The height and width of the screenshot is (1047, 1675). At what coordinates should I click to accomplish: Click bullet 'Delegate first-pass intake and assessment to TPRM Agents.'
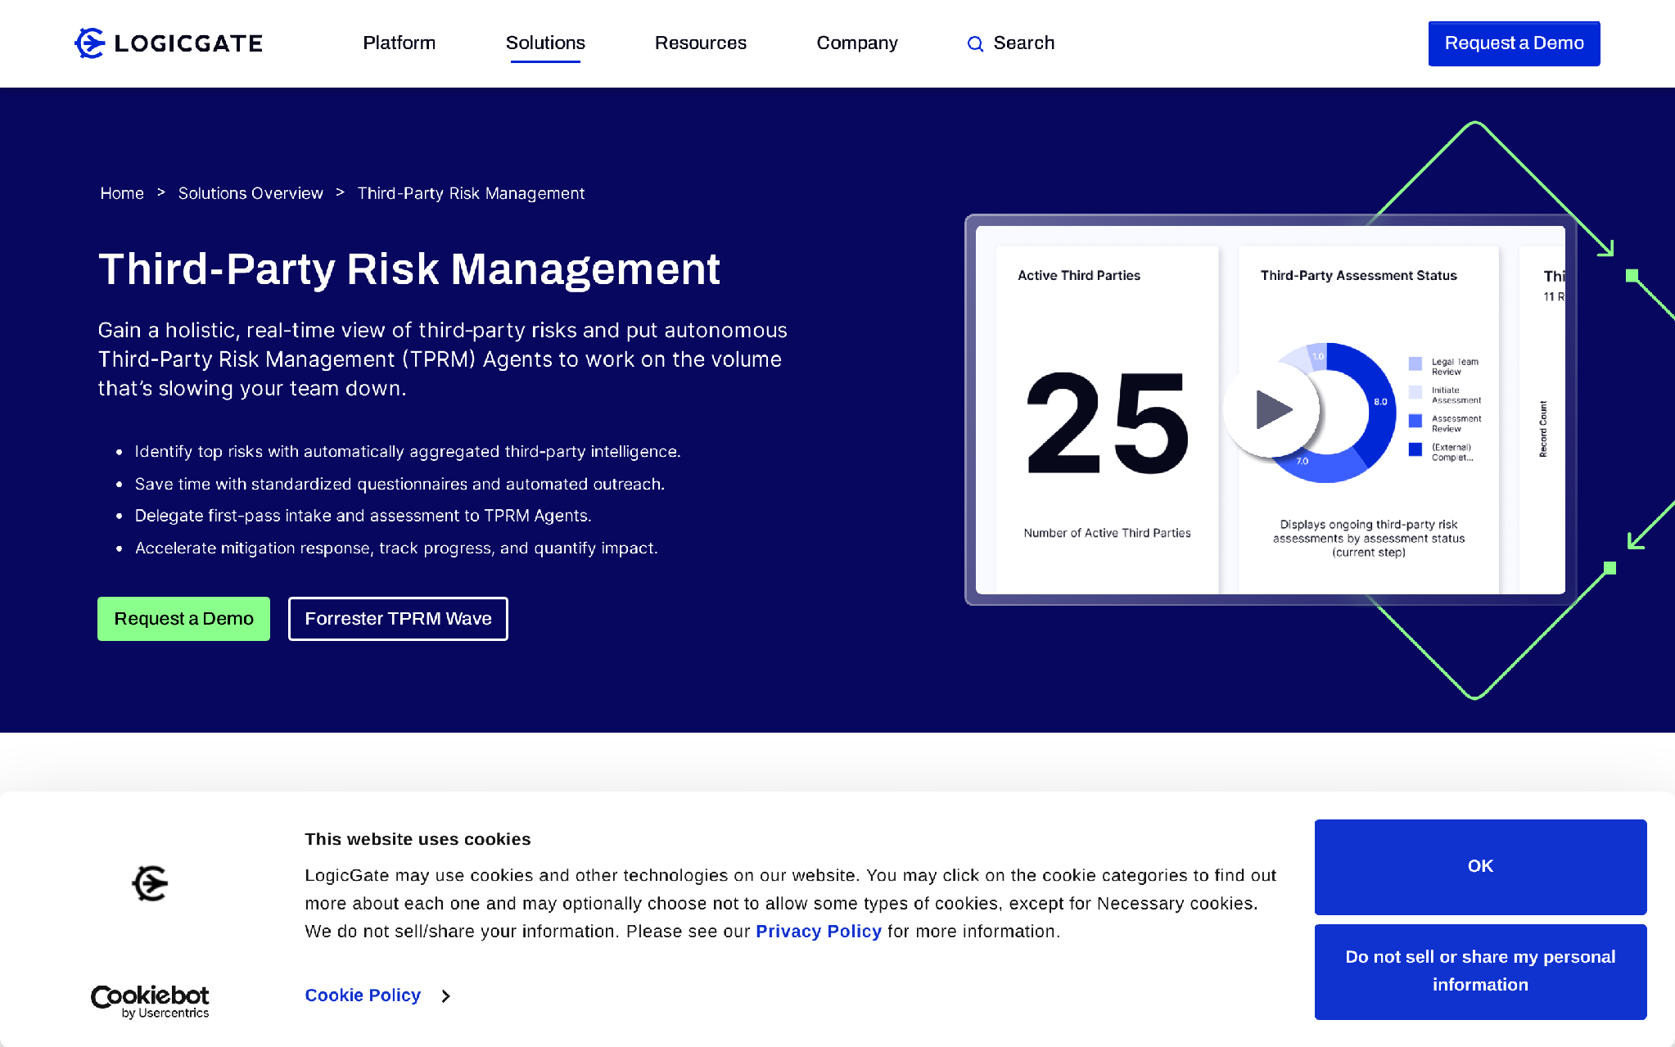click(363, 516)
